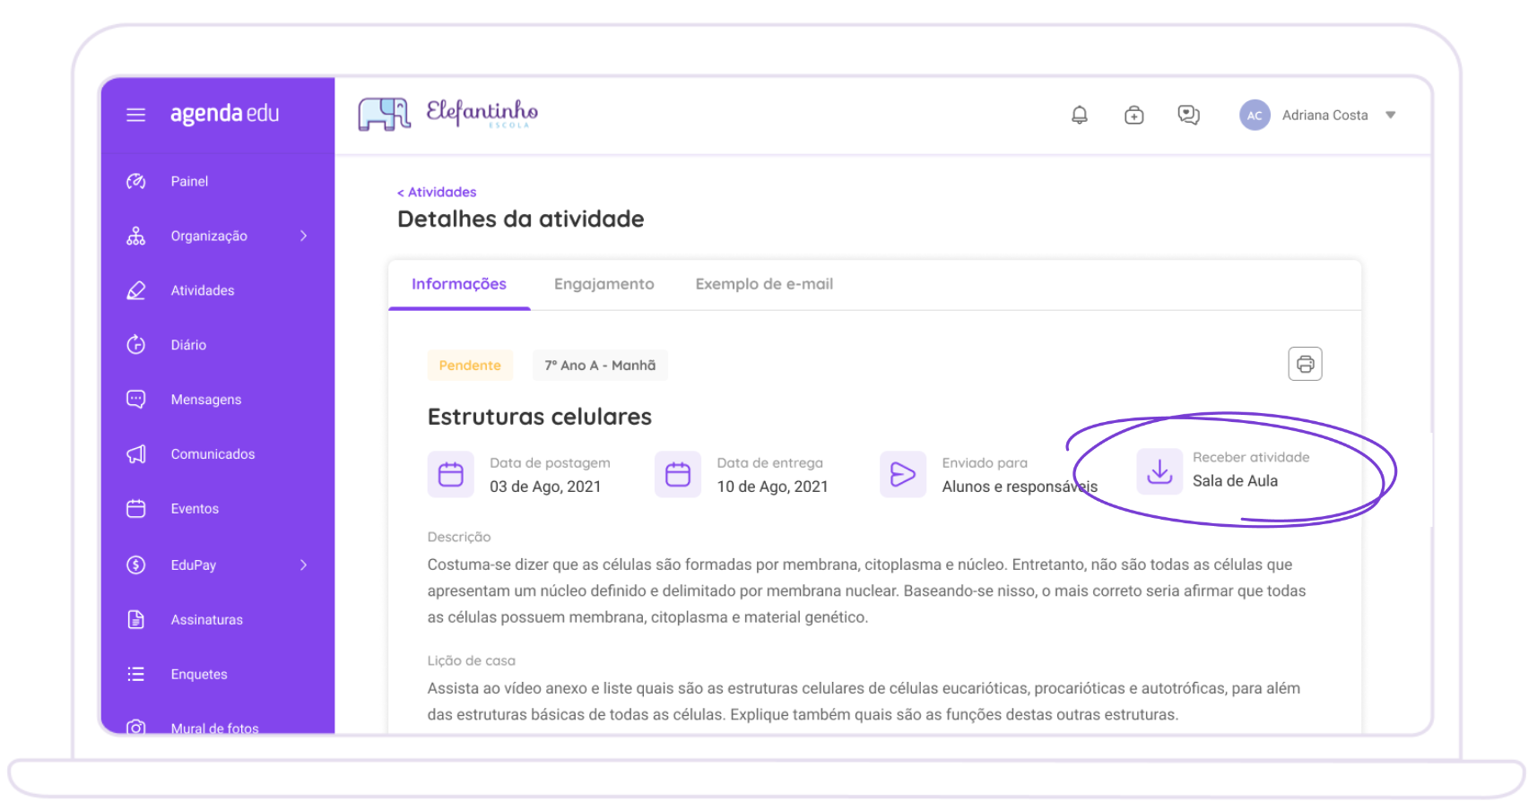Click the printer icon button
The width and height of the screenshot is (1537, 810).
click(1305, 364)
